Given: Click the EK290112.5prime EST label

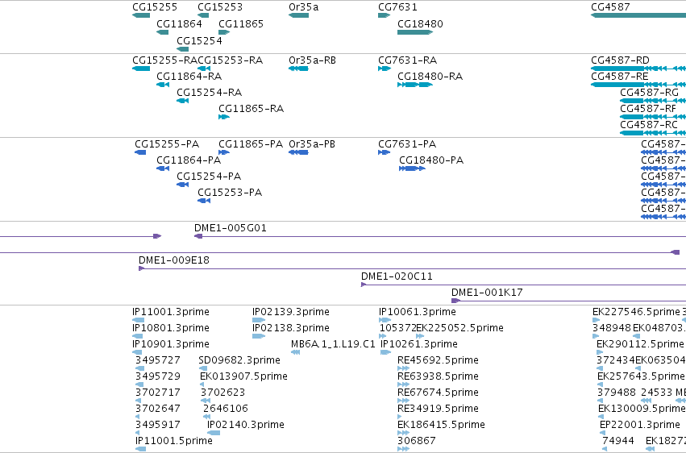Looking at the screenshot, I should (640, 344).
